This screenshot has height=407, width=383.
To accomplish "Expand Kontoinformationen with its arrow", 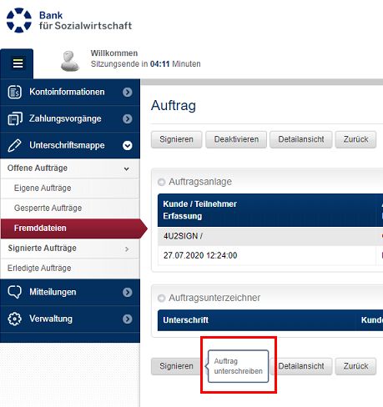I will (x=128, y=92).
